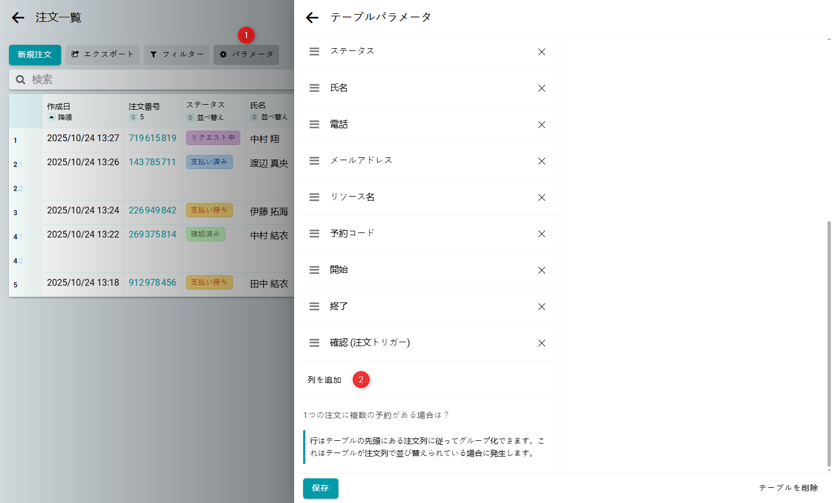Click date cell 2025/10/24 13:22
The height and width of the screenshot is (503, 832).
click(83, 234)
